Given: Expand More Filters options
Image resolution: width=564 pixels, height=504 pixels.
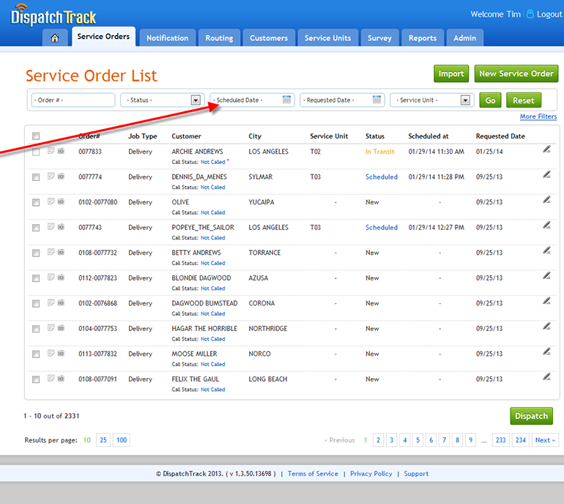Looking at the screenshot, I should [538, 116].
